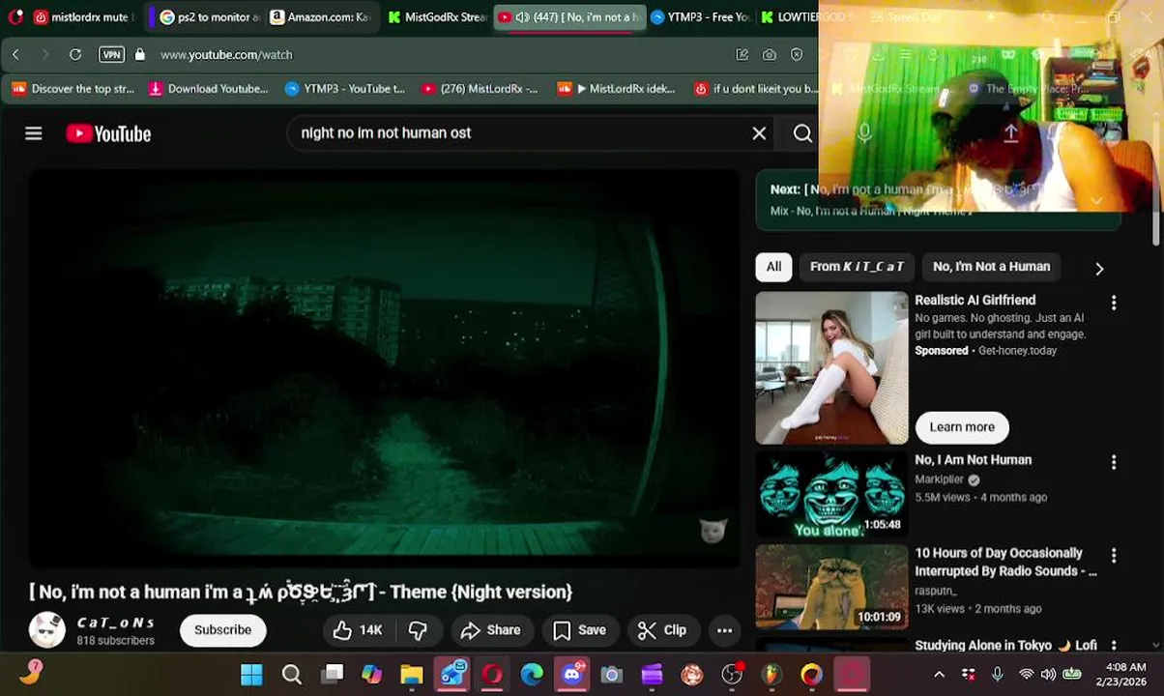The image size is (1164, 696).
Task: Run the search with the magnifier icon
Action: (x=802, y=133)
